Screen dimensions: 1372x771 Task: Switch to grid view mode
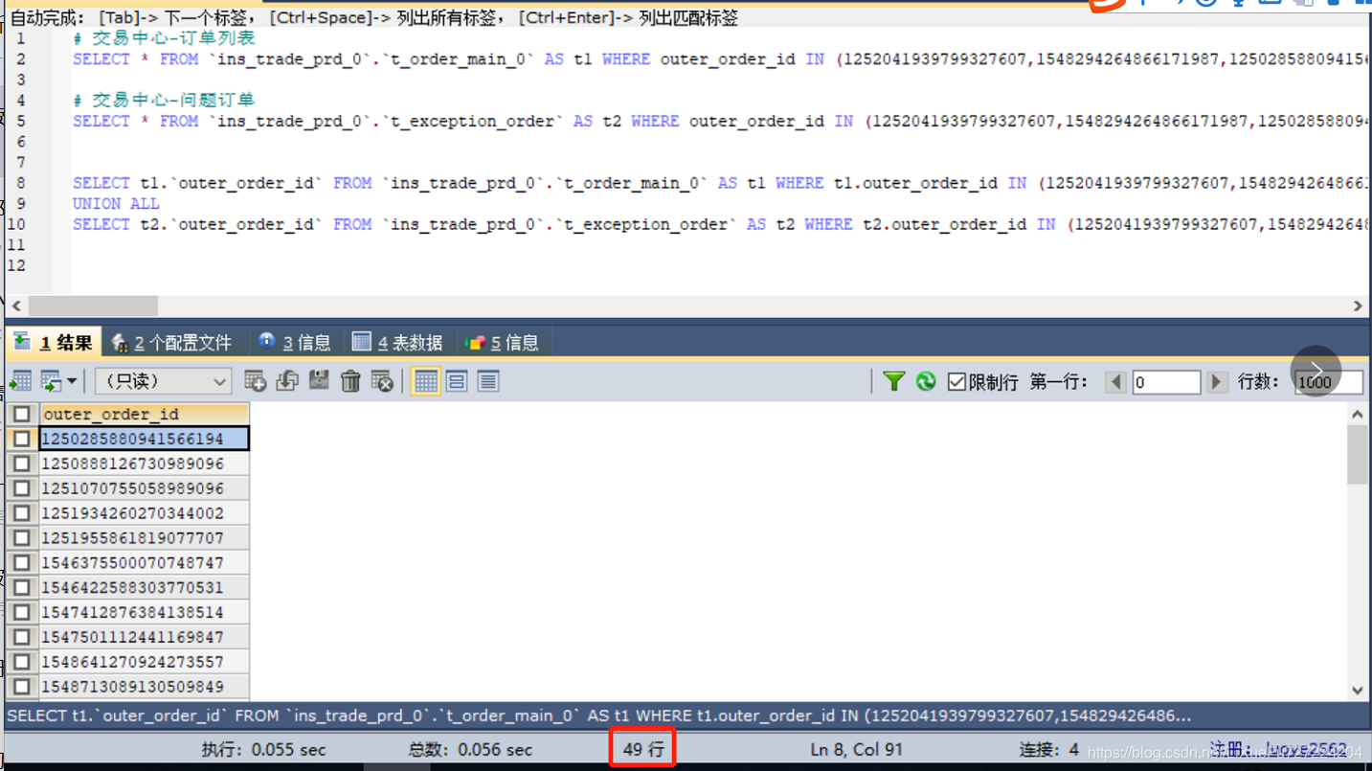click(x=425, y=381)
